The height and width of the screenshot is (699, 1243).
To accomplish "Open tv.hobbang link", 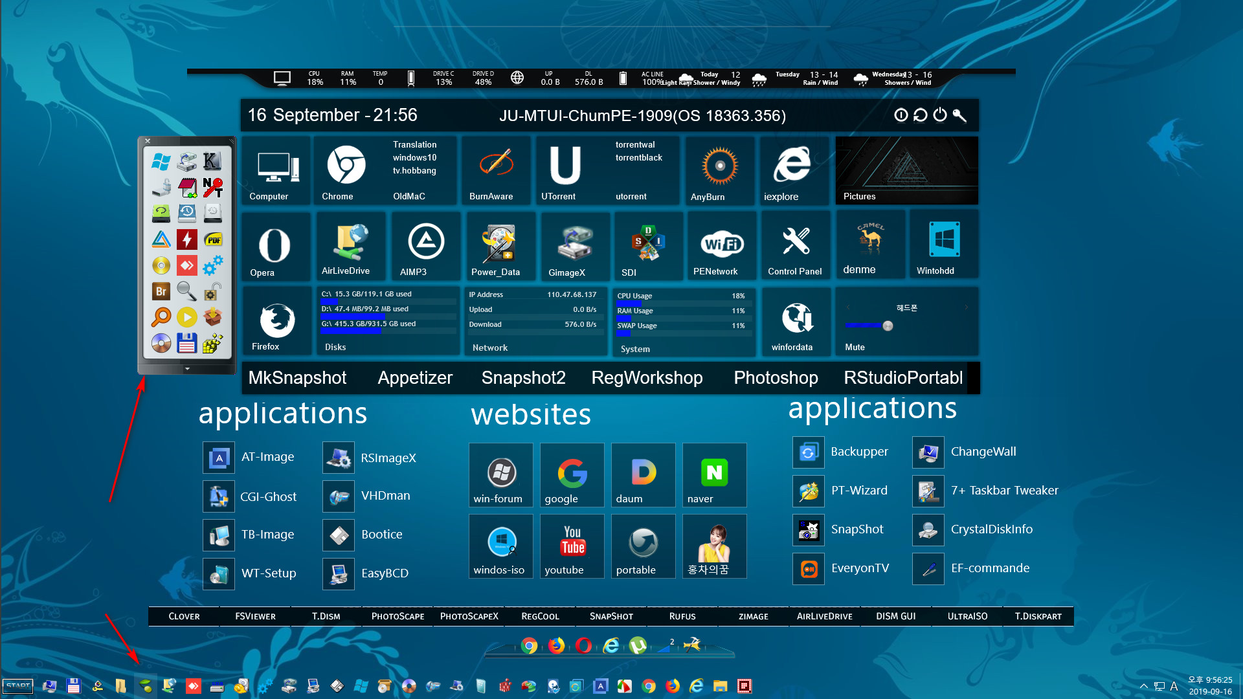I will [414, 171].
